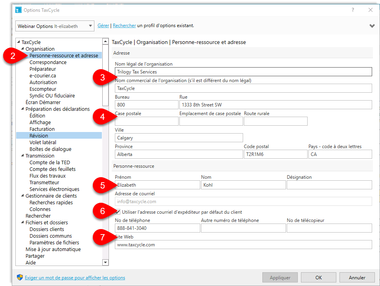Screen dimensions: 380x286
Task: Open the Édition options page
Action: point(37,115)
